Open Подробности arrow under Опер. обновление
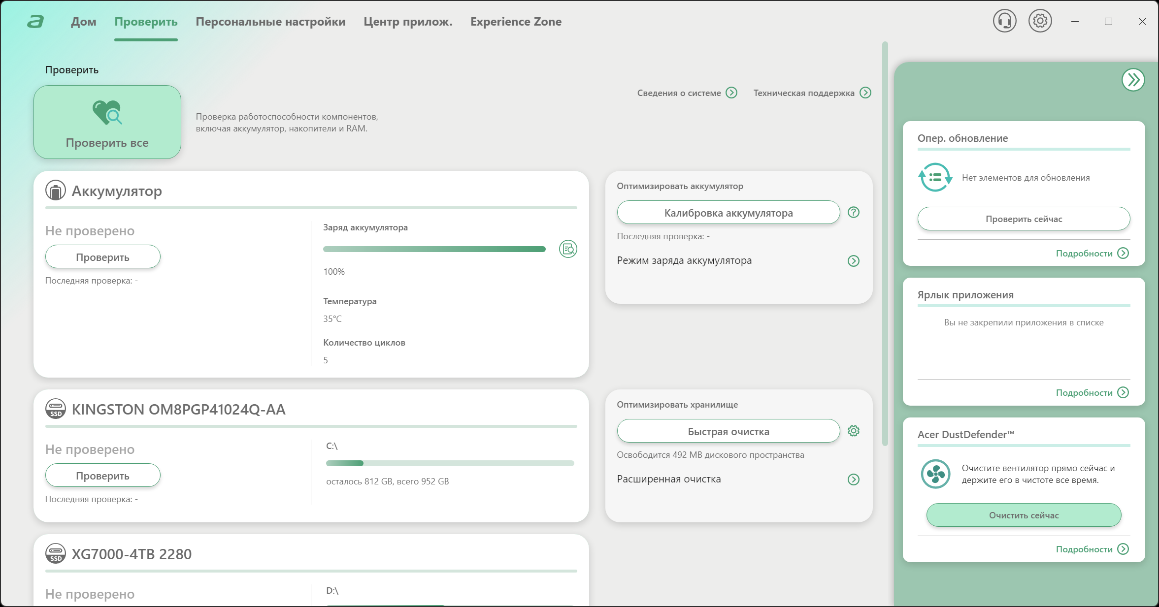Viewport: 1159px width, 607px height. [1123, 253]
